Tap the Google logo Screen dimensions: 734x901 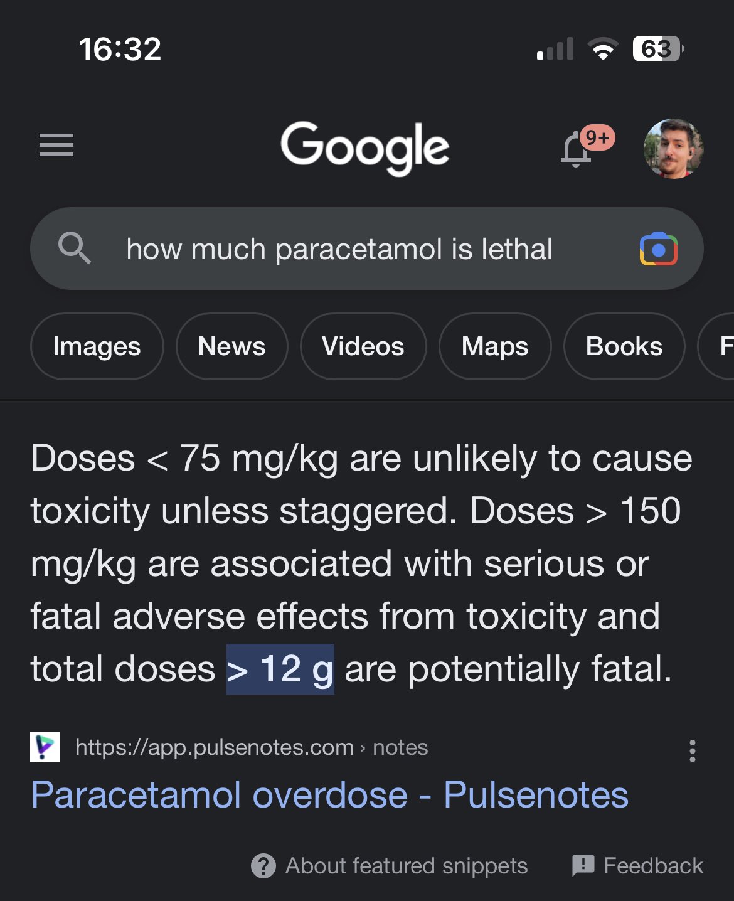pyautogui.click(x=364, y=147)
